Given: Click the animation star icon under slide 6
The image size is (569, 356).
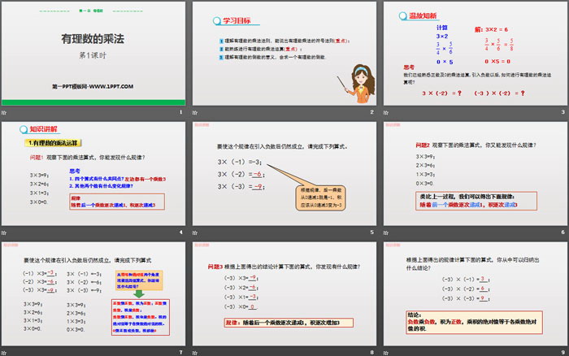Looking at the screenshot, I should coord(386,232).
